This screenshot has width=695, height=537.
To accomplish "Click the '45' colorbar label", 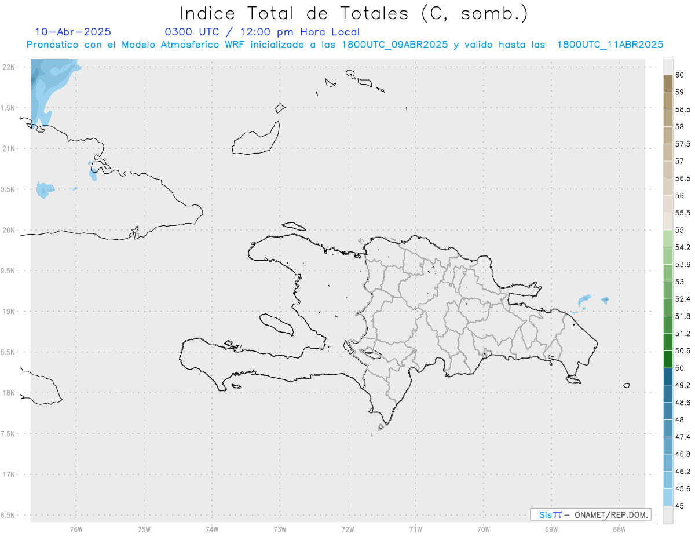I will tap(679, 506).
